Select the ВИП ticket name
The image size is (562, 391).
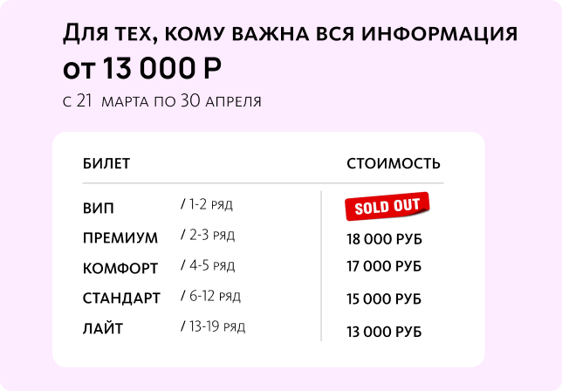99,209
